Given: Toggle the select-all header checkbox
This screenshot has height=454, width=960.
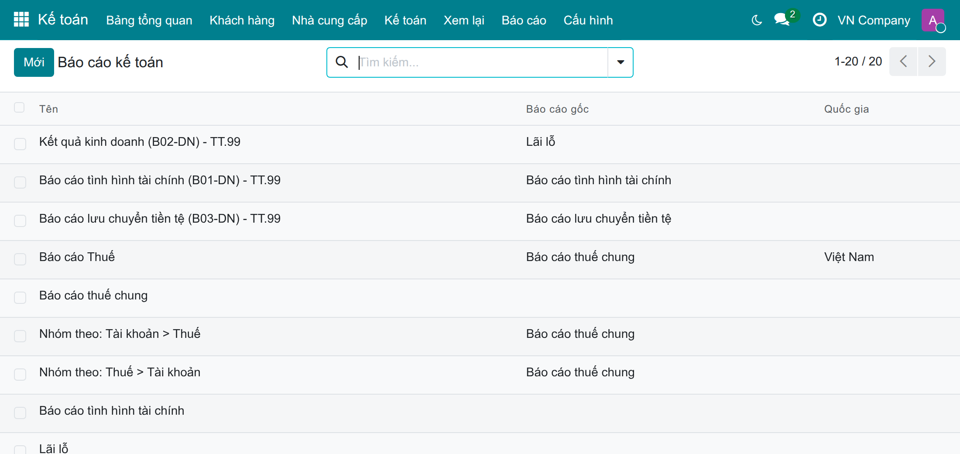Looking at the screenshot, I should pyautogui.click(x=19, y=107).
